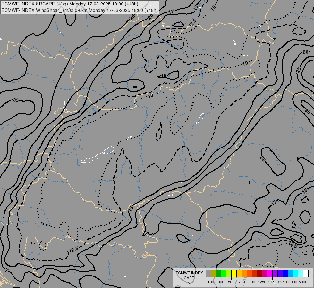Click the SBCAPE title line in header

coord(70,4)
